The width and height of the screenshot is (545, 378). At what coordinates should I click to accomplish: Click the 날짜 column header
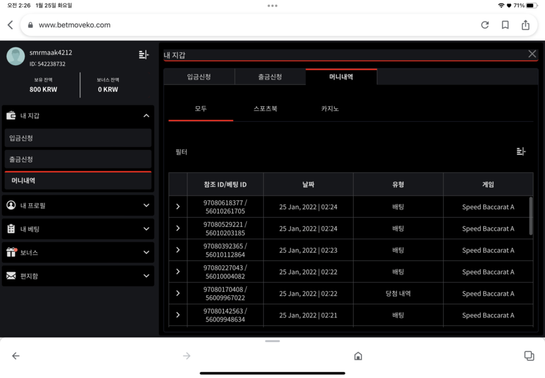308,184
